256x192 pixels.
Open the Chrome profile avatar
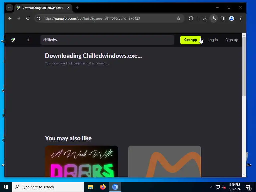pyautogui.click(x=232, y=18)
